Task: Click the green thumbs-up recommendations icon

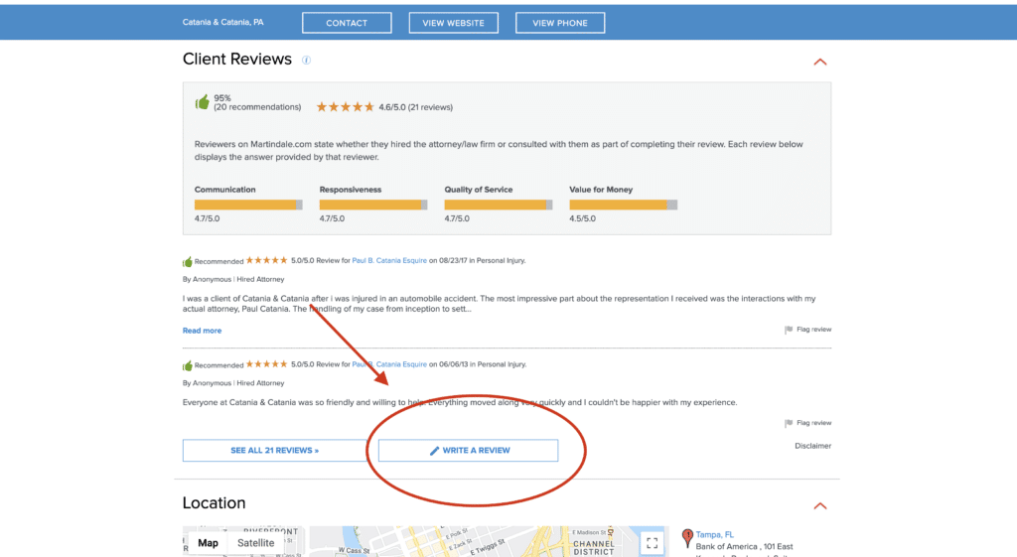Action: tap(203, 102)
